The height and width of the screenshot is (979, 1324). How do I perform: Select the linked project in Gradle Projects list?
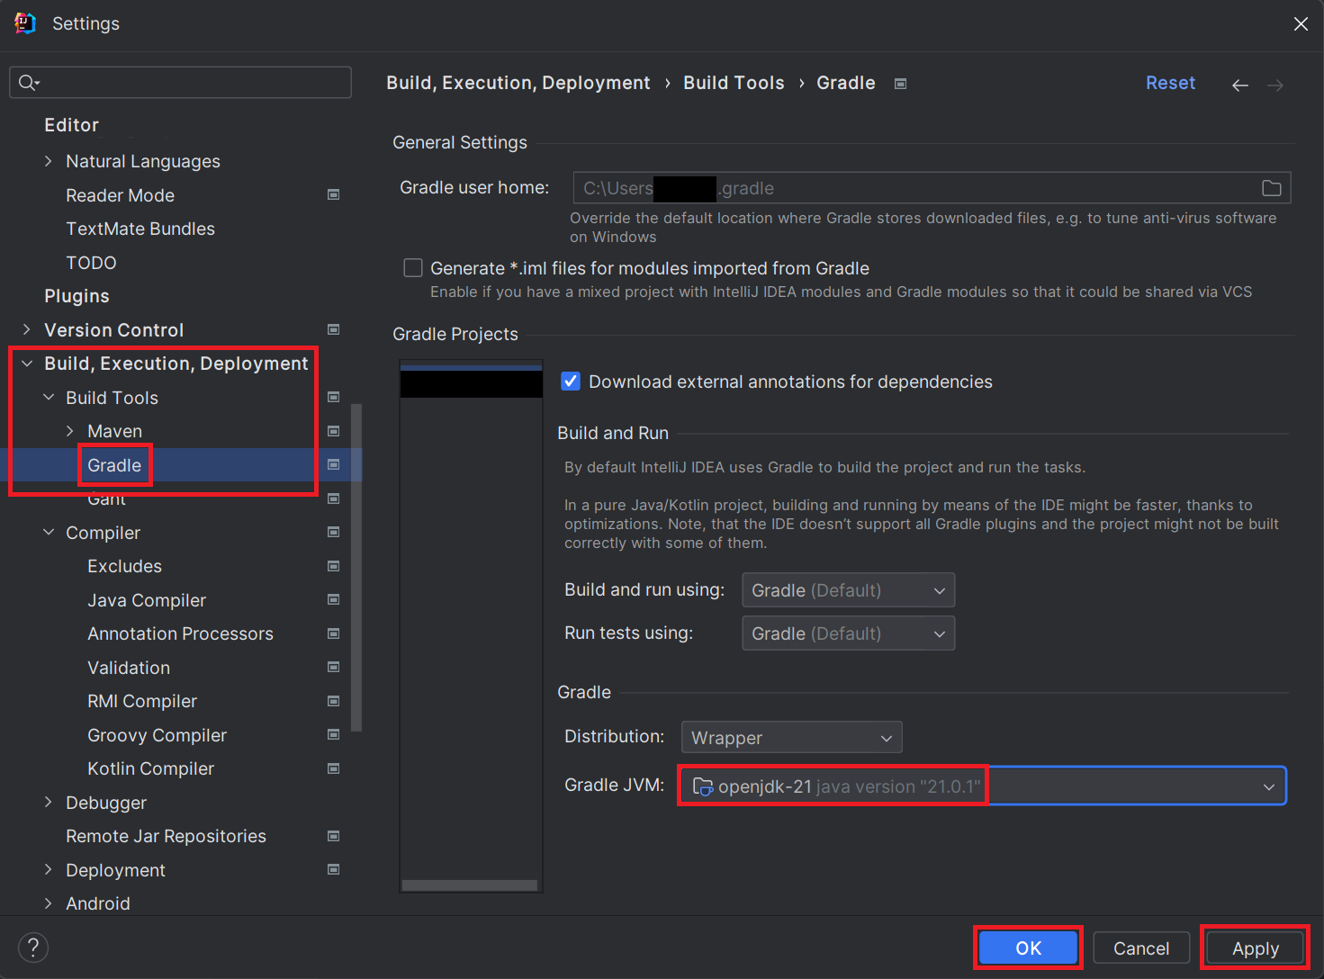click(471, 383)
